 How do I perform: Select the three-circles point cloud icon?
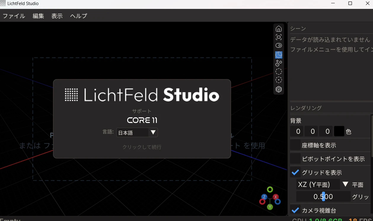click(x=279, y=63)
